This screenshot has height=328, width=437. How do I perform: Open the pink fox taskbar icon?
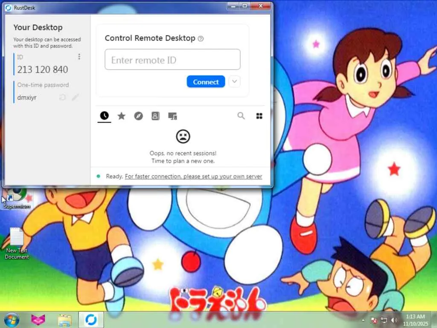(x=38, y=319)
